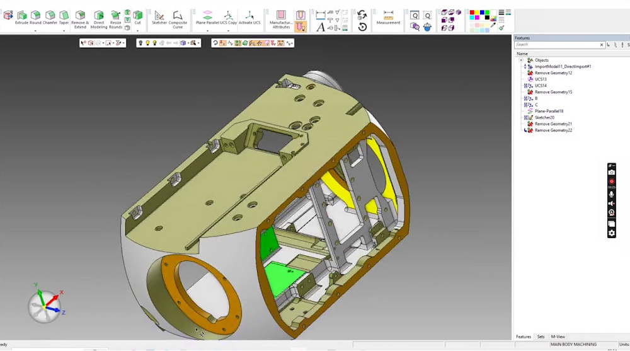Toggle the screen recorder microphone
Screen dimensions: 630x351
click(x=611, y=195)
